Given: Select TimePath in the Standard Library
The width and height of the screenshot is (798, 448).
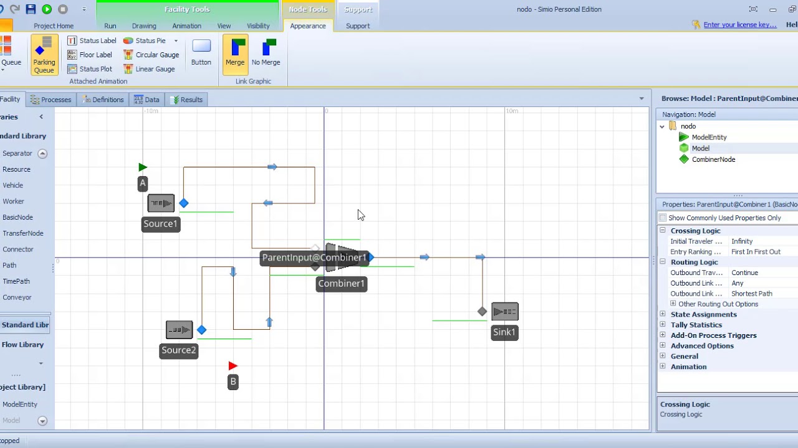Looking at the screenshot, I should [16, 281].
